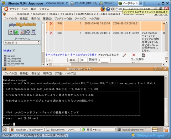Open the htaka (11) database dropdown
The height and width of the screenshot is (139, 171).
coord(22,42)
